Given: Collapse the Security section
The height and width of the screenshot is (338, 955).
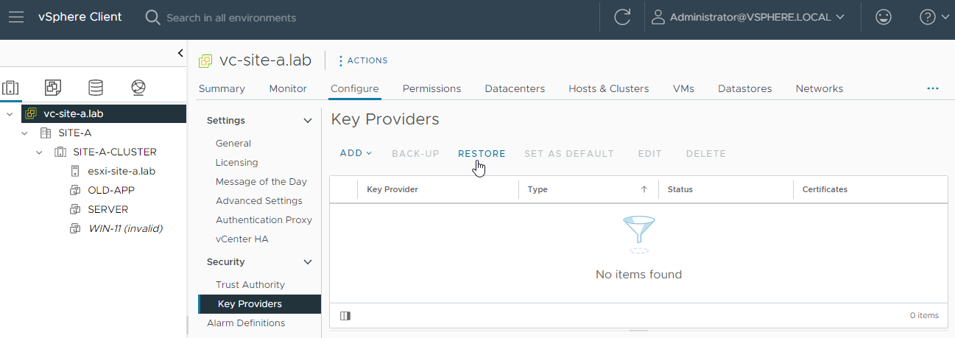Looking at the screenshot, I should [308, 262].
